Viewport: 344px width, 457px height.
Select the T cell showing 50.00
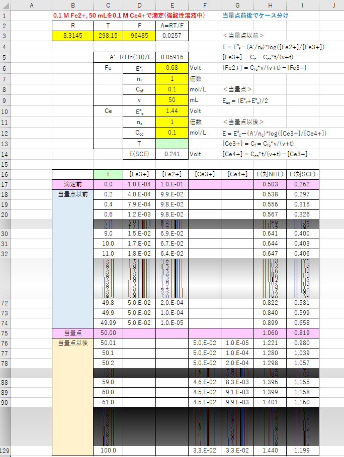[108, 333]
